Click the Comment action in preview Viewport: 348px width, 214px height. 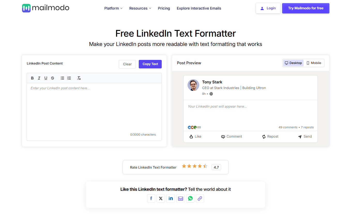(231, 137)
